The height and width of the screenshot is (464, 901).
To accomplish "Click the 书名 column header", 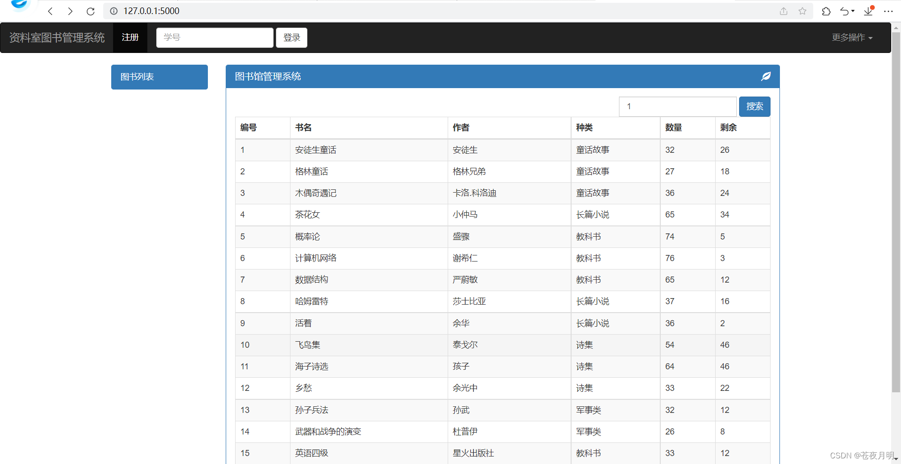I will coord(304,127).
